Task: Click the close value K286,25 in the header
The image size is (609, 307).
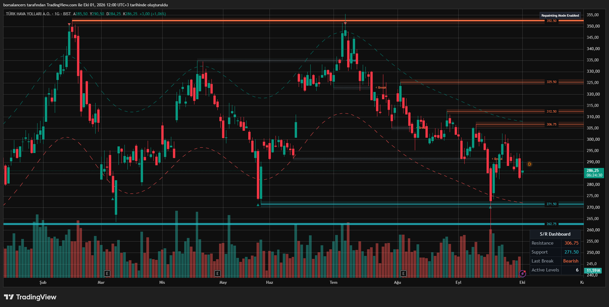Action: 131,14
